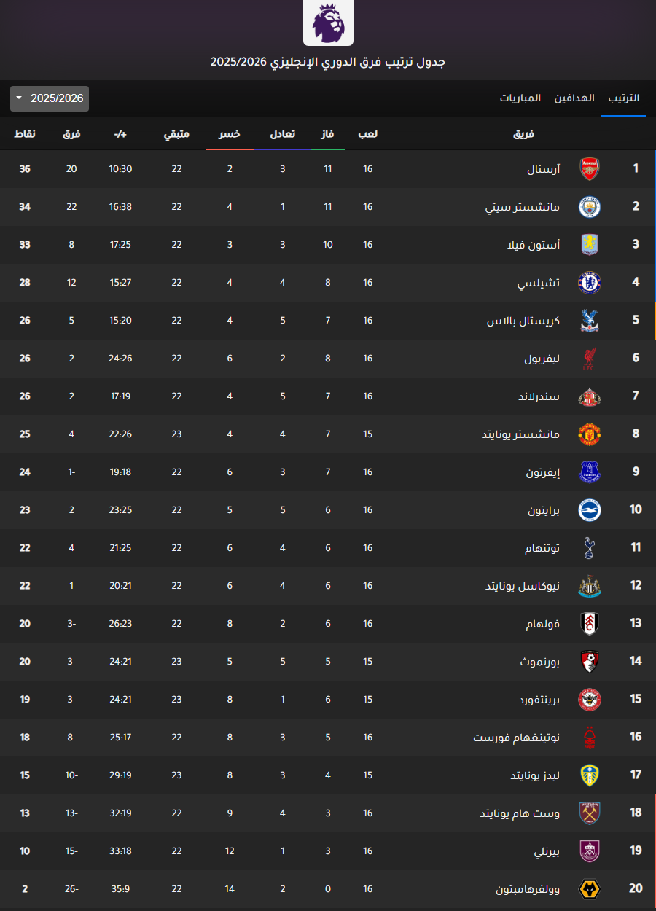This screenshot has width=656, height=911.
Task: Click the Tottenham club crest
Action: click(589, 548)
